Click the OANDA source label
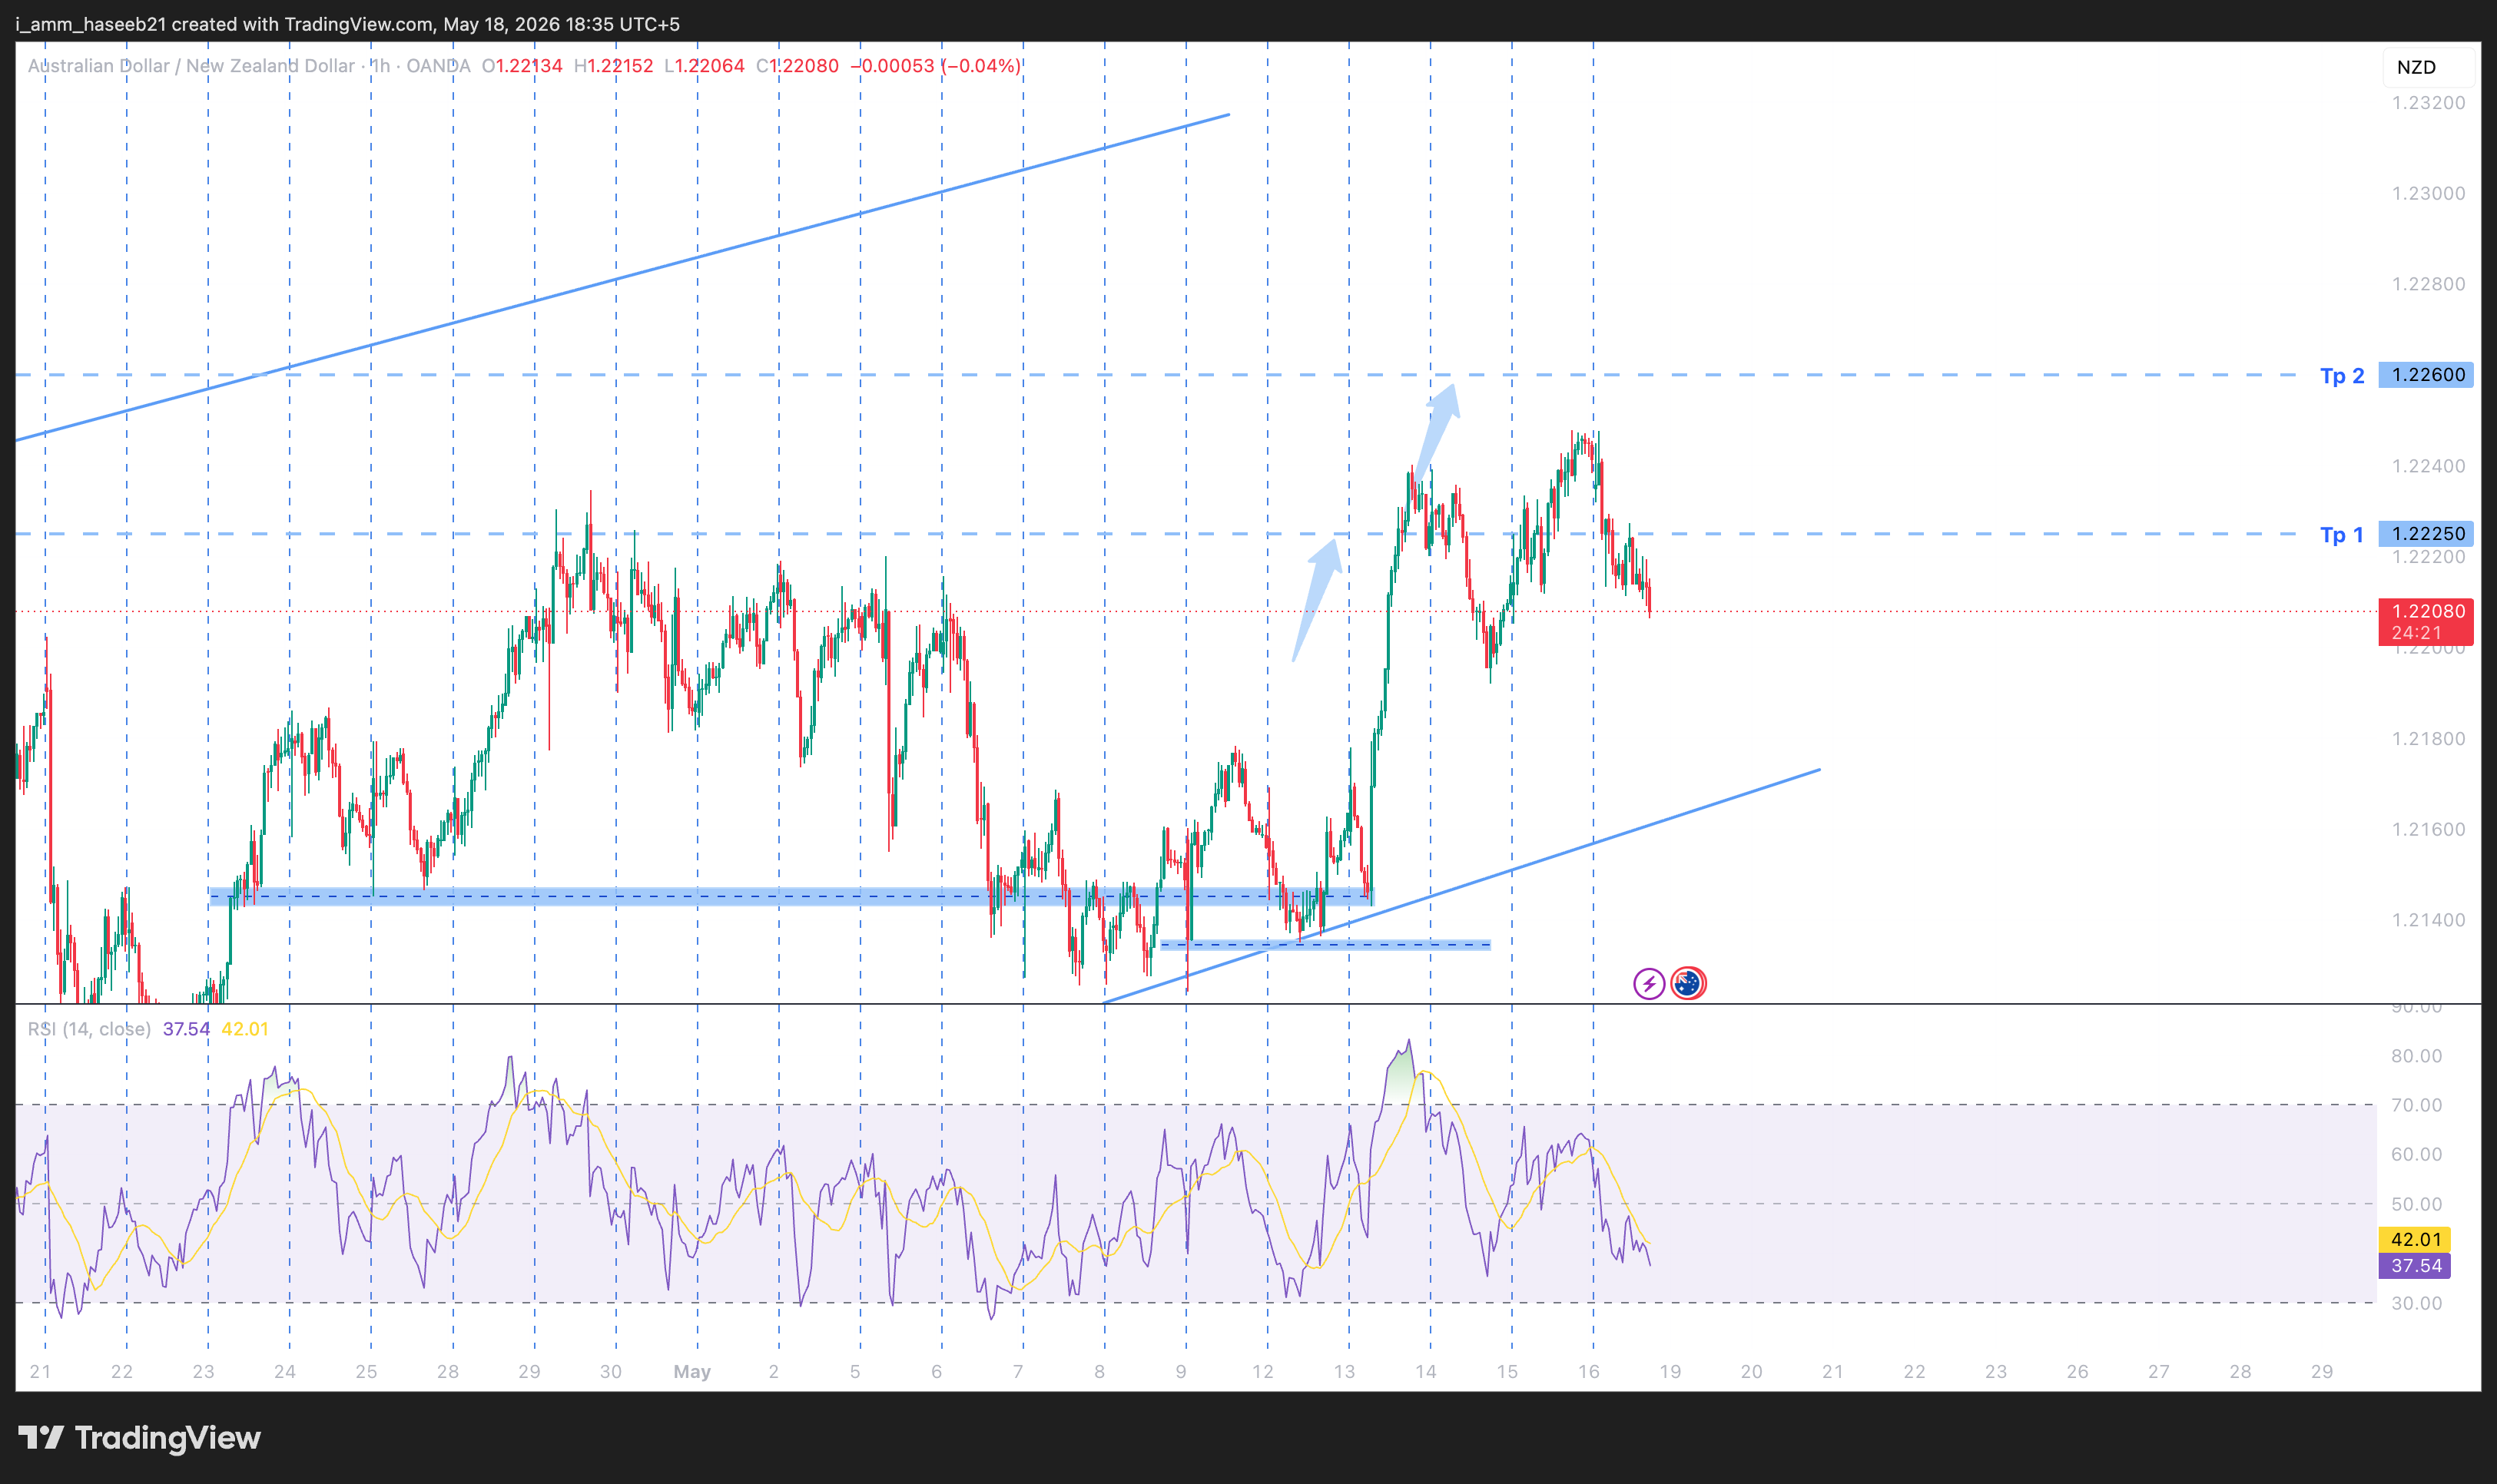This screenshot has width=2497, height=1484. 438,66
